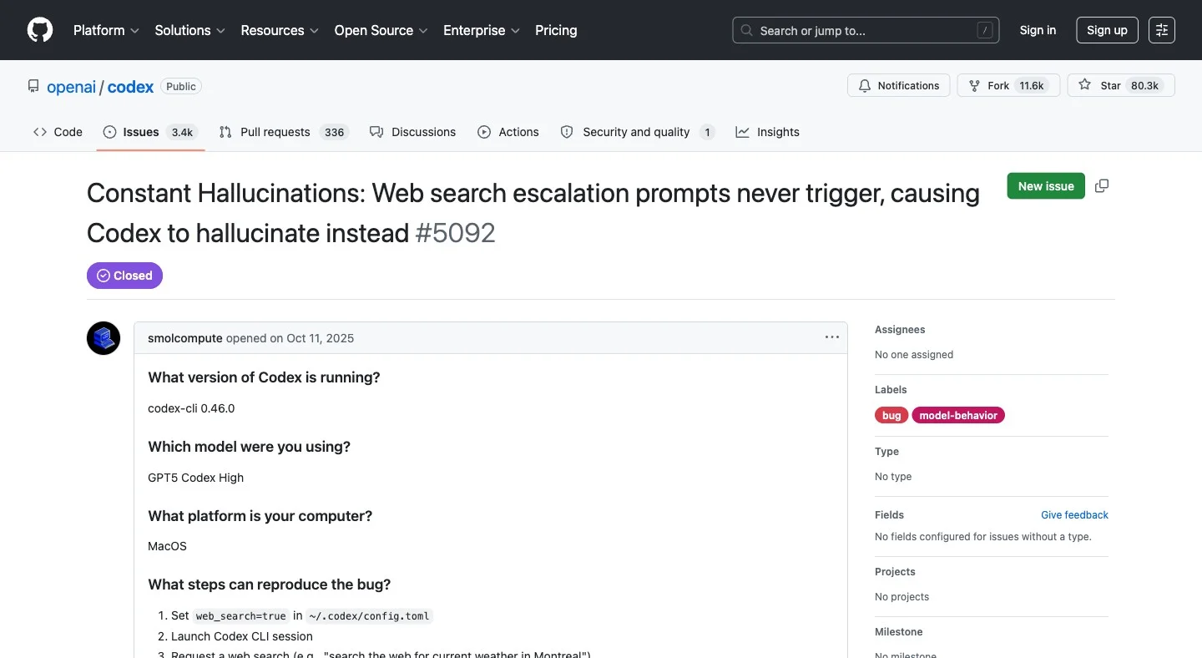
Task: Click the No one assigned text
Action: tap(914, 355)
